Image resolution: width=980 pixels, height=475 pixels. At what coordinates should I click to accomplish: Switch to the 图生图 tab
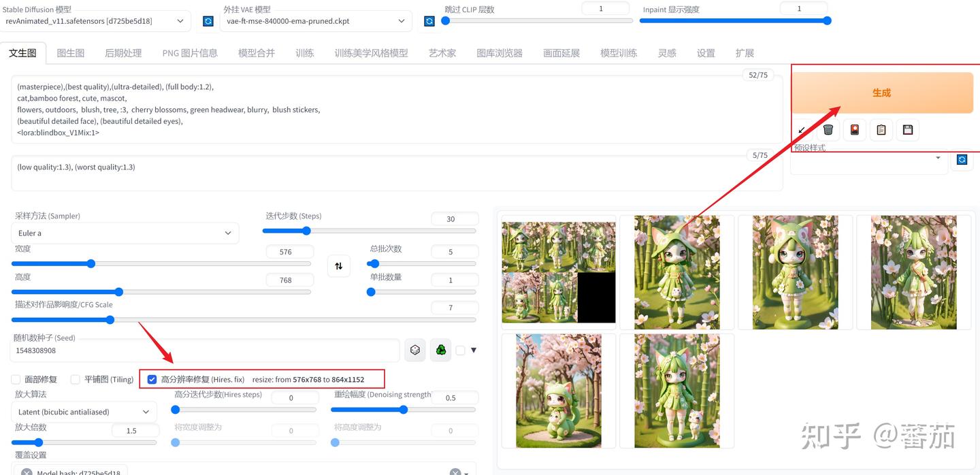tap(70, 52)
